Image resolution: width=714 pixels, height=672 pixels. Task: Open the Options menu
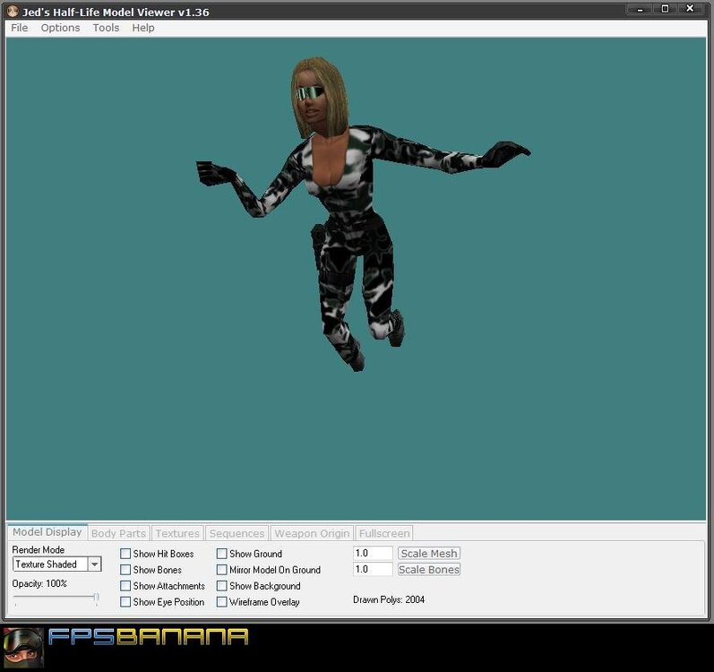[x=61, y=28]
